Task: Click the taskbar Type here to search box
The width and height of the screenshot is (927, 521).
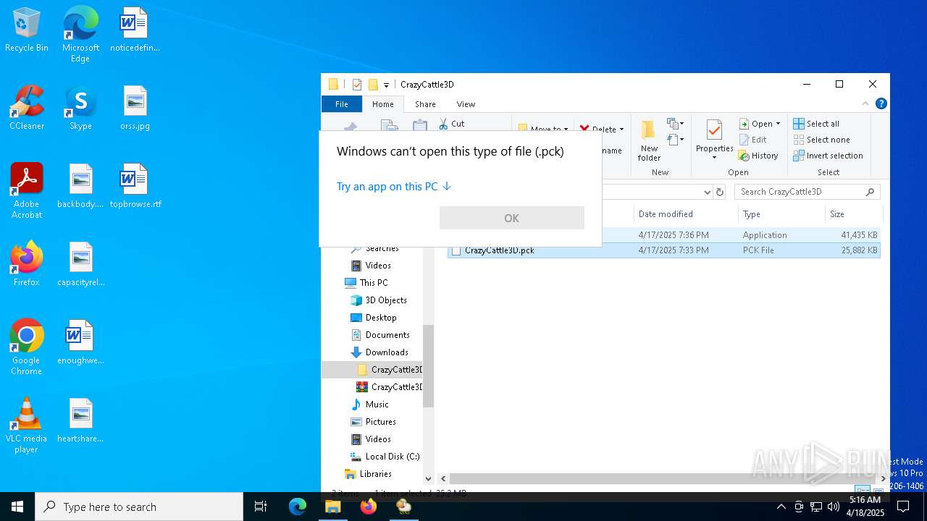Action: click(x=139, y=507)
